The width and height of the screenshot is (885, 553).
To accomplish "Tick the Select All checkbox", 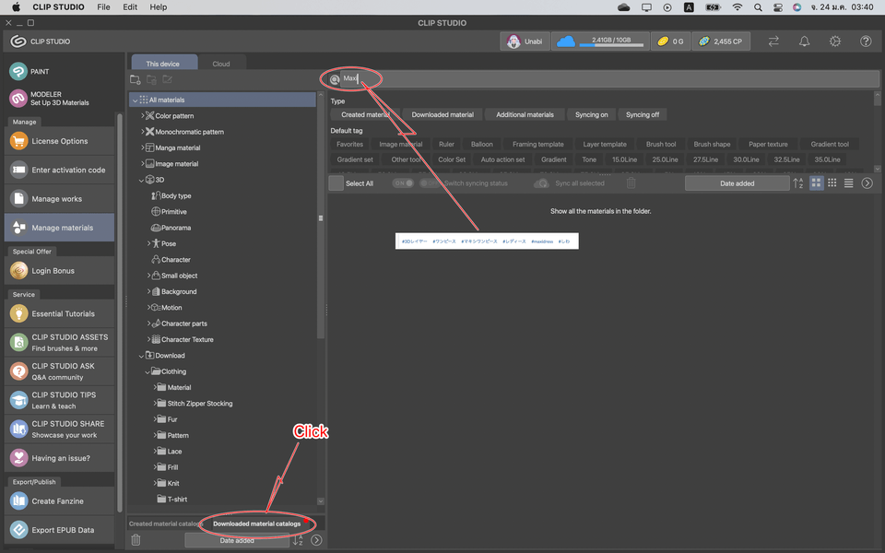I will coord(336,183).
